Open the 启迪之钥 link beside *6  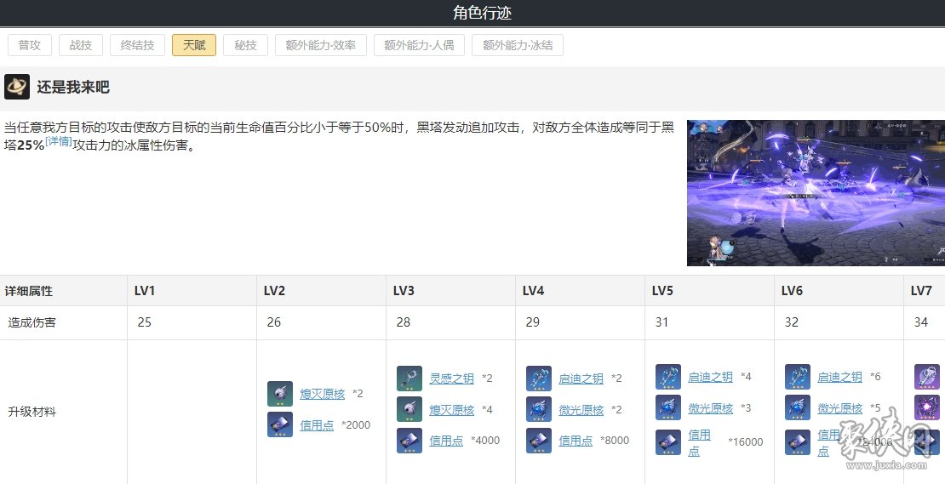tap(839, 377)
